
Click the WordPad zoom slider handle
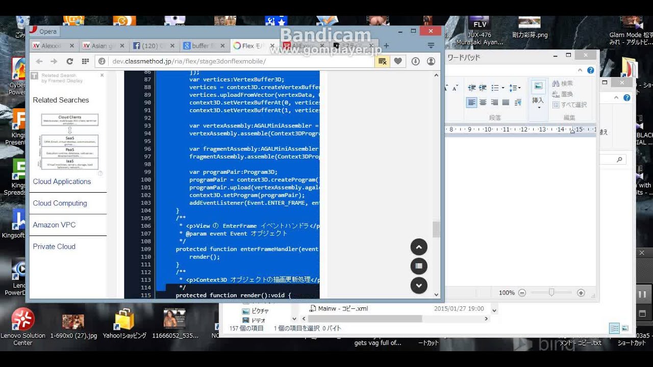[551, 293]
